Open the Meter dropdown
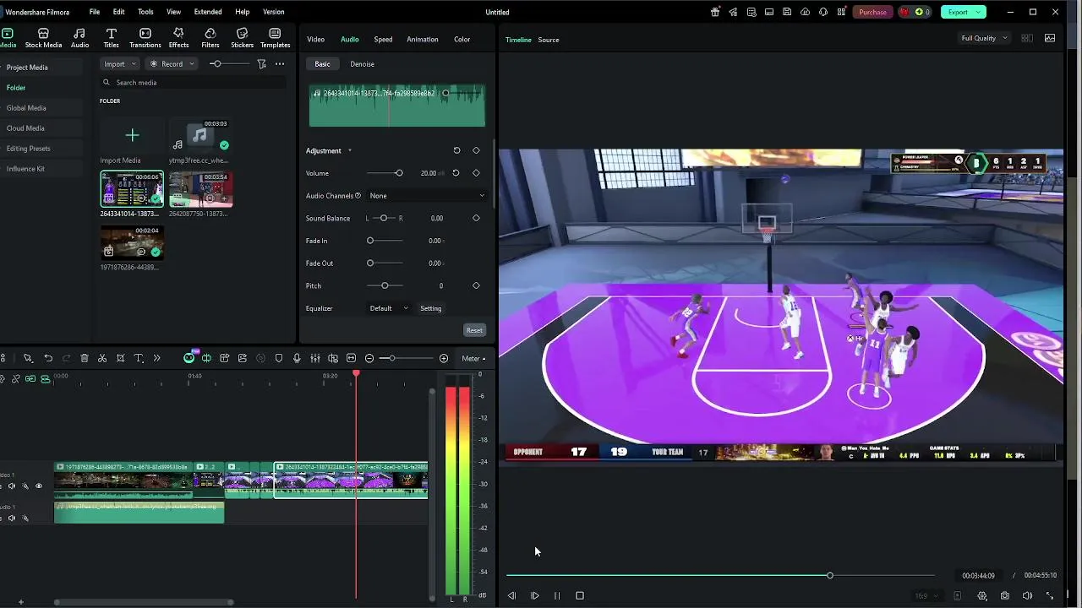 coord(473,358)
